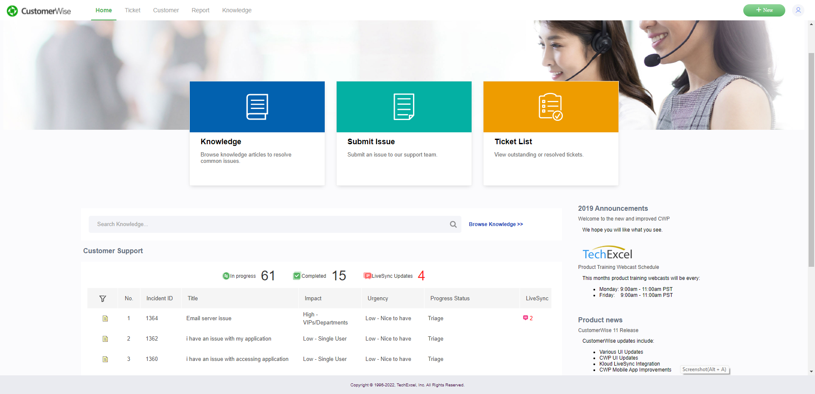Click the search magnifier in Knowledge search bar
815x394 pixels.
(x=453, y=224)
